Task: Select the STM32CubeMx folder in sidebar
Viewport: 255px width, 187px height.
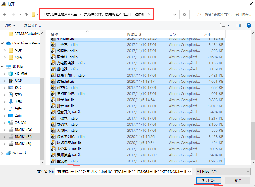Action: [x=25, y=34]
